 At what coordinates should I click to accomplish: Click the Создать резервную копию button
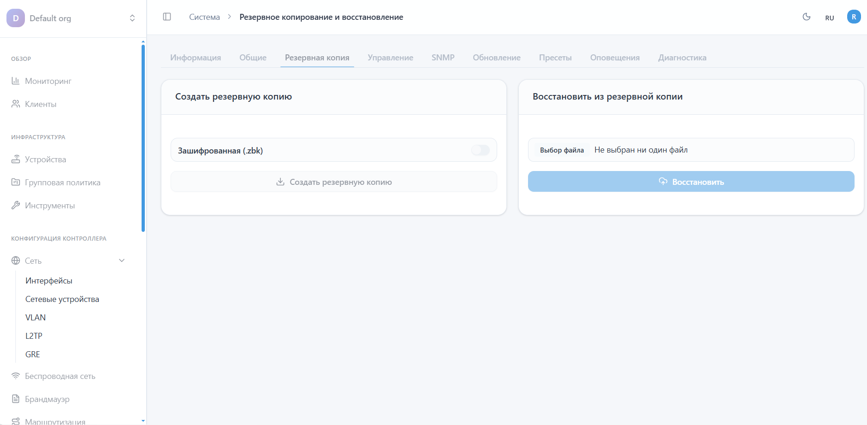[333, 181]
